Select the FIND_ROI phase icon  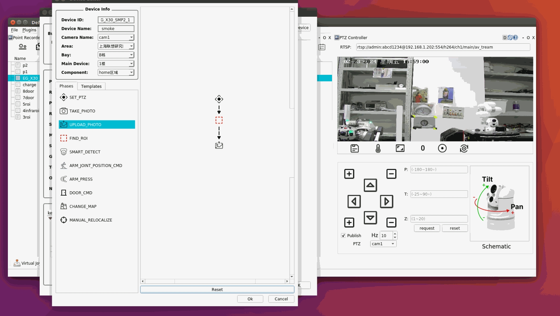click(x=63, y=138)
